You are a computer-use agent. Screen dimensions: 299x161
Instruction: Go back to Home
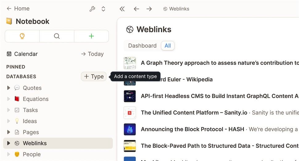[x=18, y=9]
